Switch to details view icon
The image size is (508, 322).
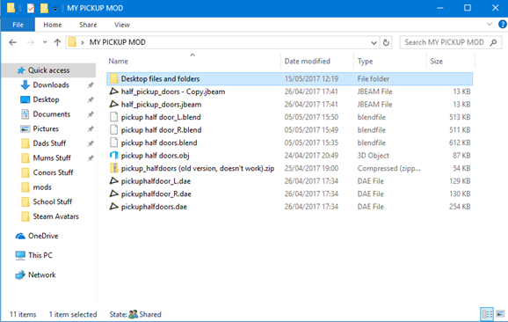point(487,314)
